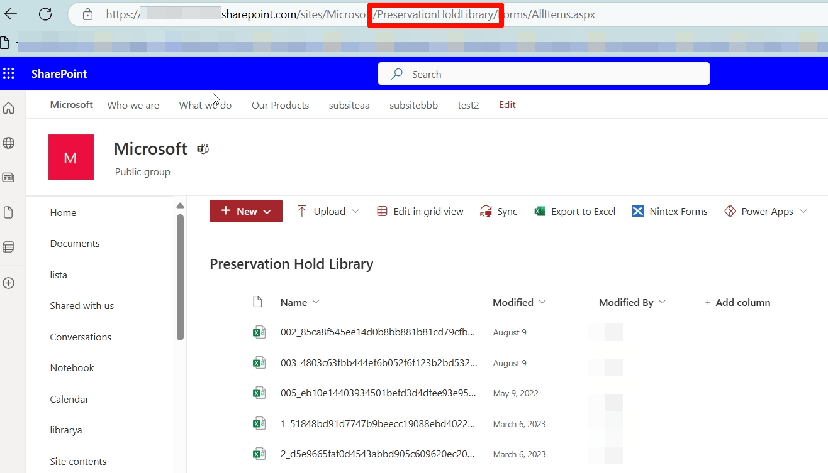Open file 005_eb10e14403934501befd3d4dfee93e95
Screen dimensions: 828x473
pos(378,393)
